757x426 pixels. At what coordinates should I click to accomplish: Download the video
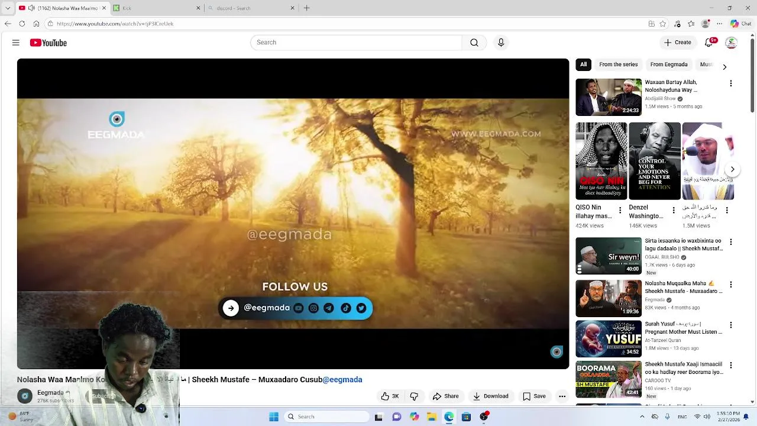490,396
